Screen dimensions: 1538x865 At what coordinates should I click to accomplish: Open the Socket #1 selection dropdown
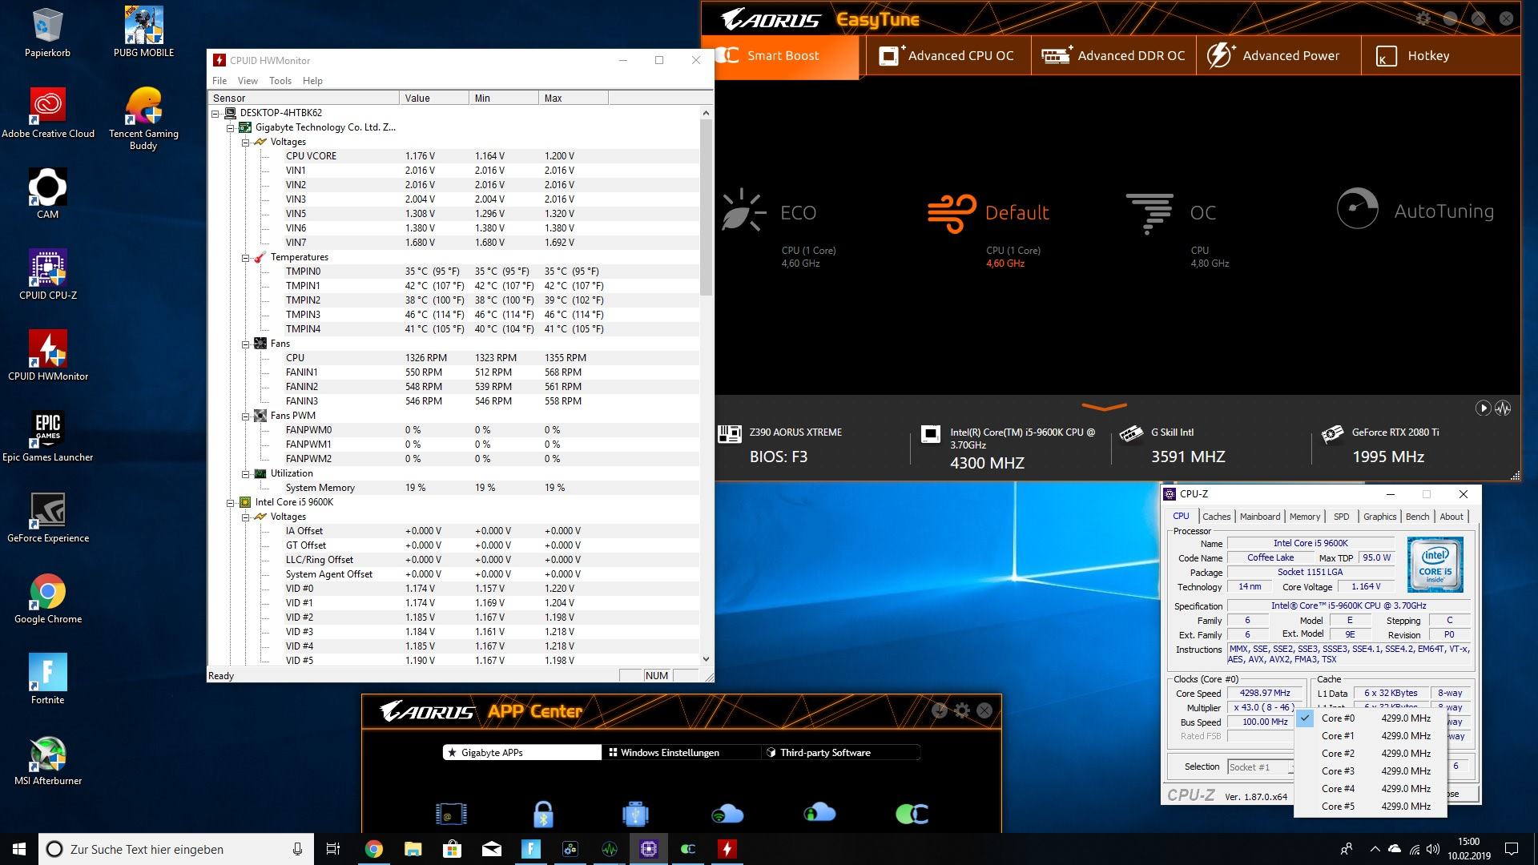1261,767
